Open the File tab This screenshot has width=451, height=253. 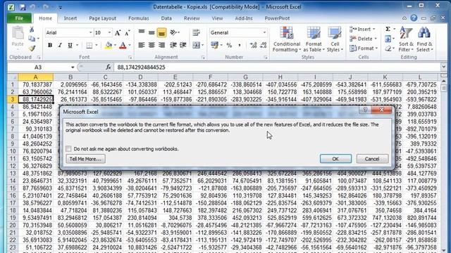(19, 18)
